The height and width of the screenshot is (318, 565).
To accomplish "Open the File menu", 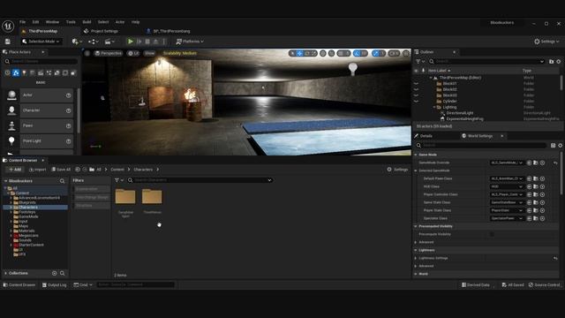I will 22,22.
